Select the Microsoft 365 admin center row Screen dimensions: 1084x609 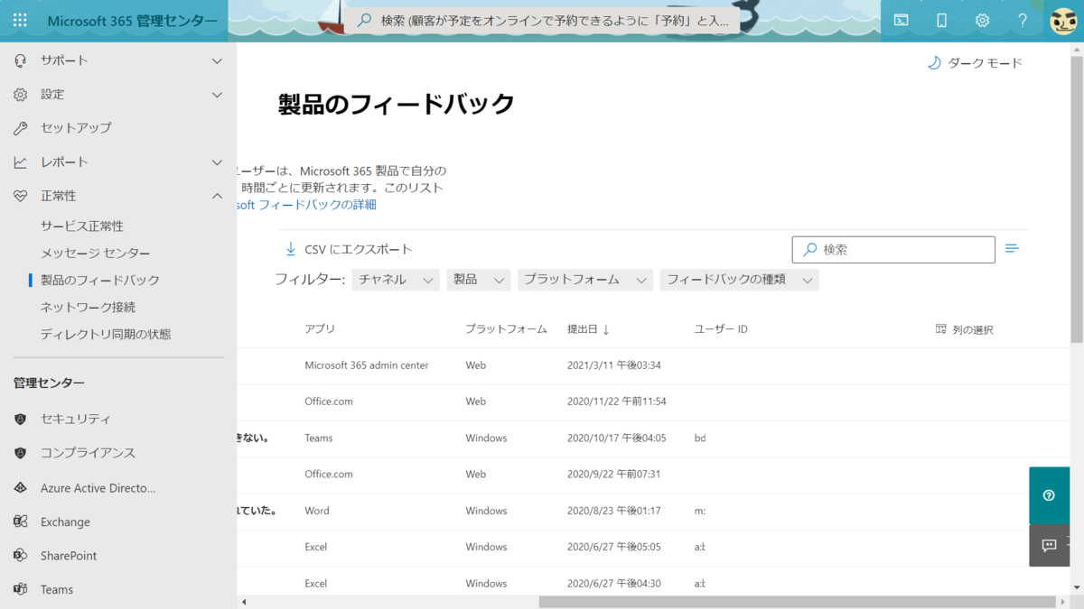654,366
